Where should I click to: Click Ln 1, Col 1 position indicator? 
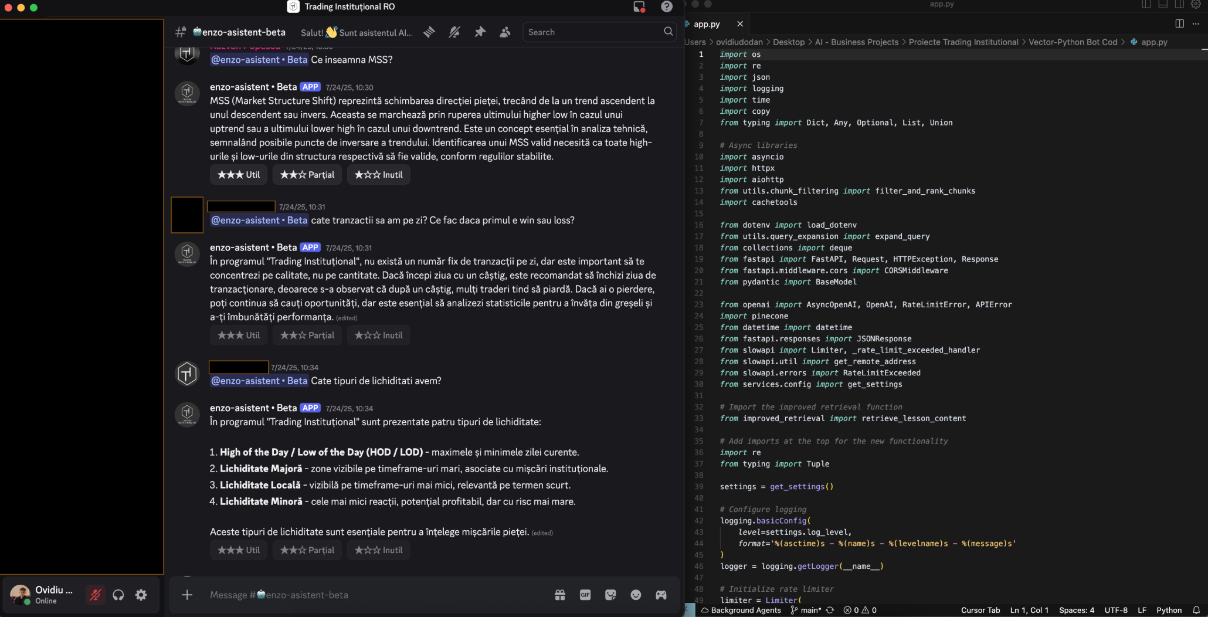tap(1029, 610)
